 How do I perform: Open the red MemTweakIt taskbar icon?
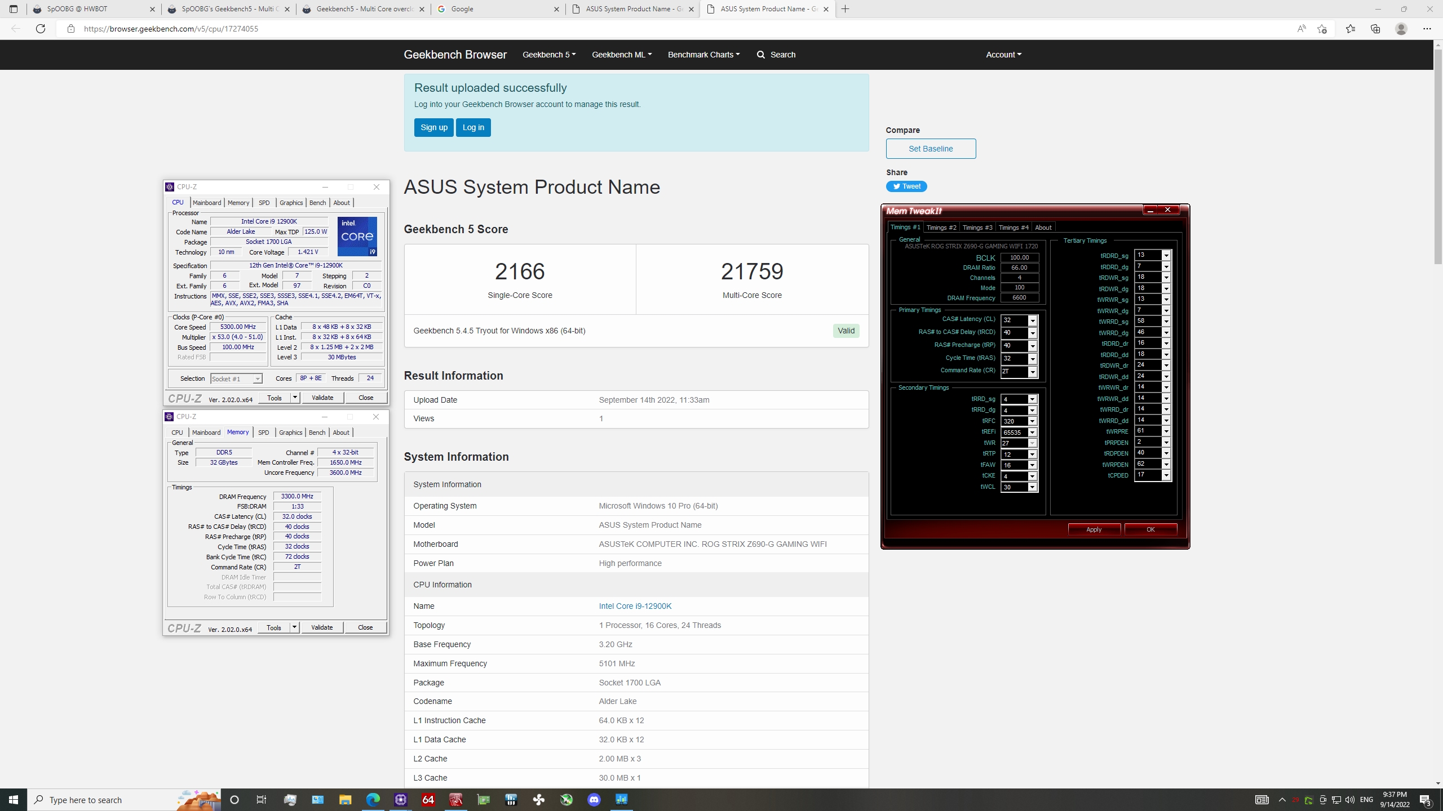pos(455,800)
